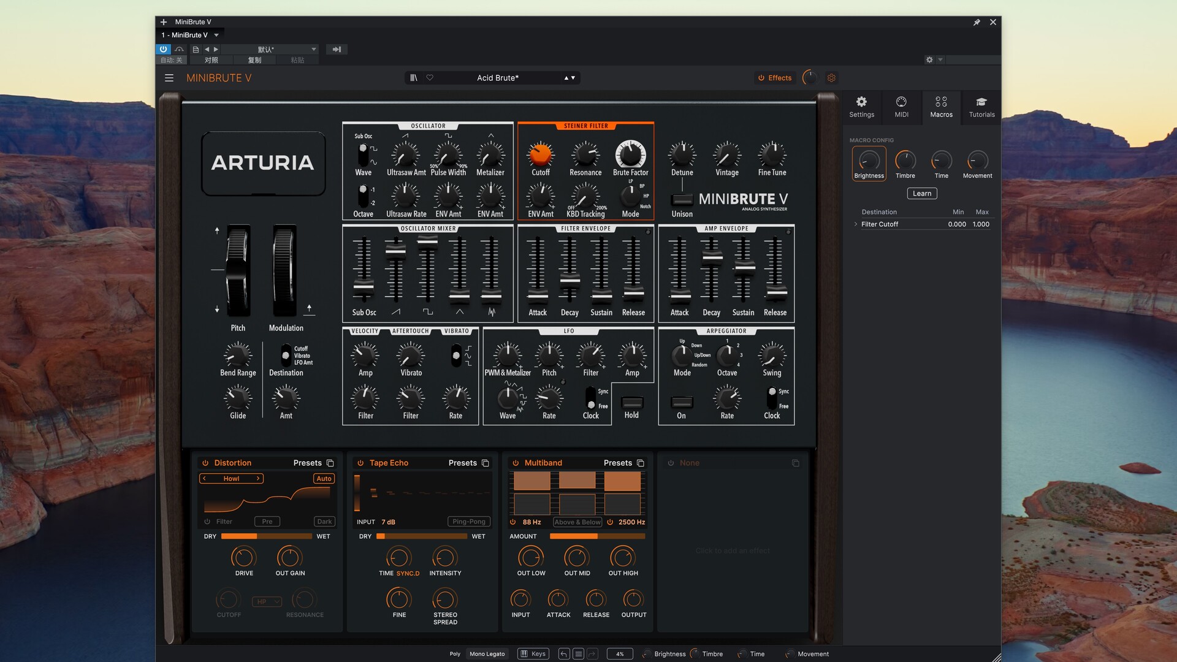Toggle Distortion effect power icon

(205, 463)
